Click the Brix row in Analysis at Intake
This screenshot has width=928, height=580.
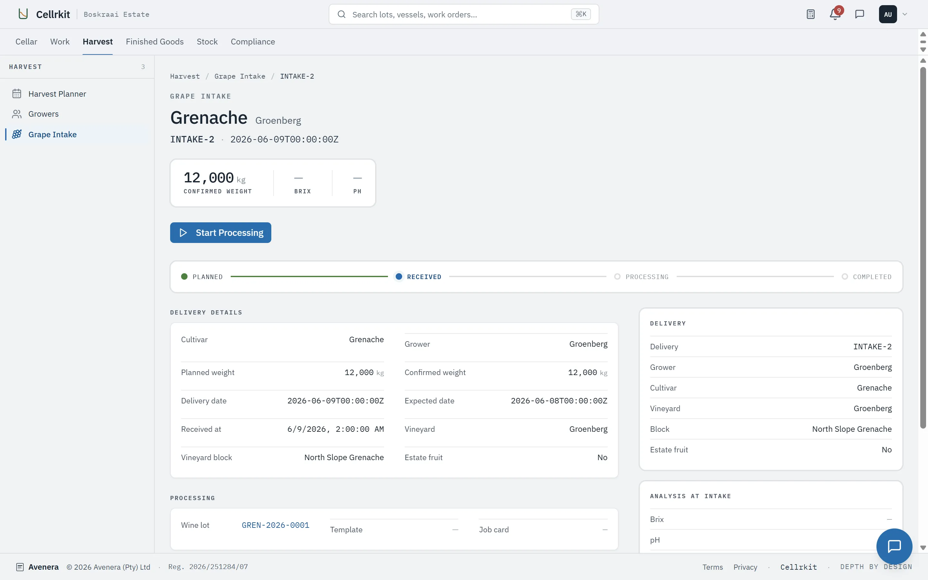pos(771,519)
